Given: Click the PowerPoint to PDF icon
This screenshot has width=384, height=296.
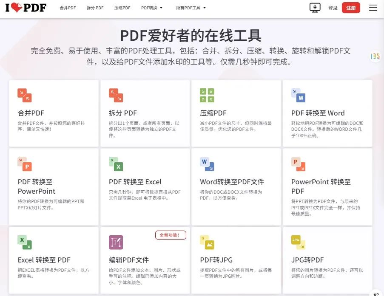Looking at the screenshot, I should tap(298, 164).
